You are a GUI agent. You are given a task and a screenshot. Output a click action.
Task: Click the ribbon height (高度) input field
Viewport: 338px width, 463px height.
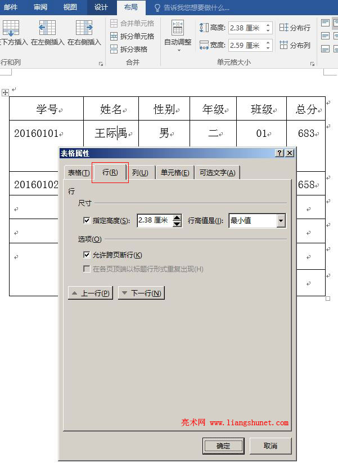coord(246,28)
